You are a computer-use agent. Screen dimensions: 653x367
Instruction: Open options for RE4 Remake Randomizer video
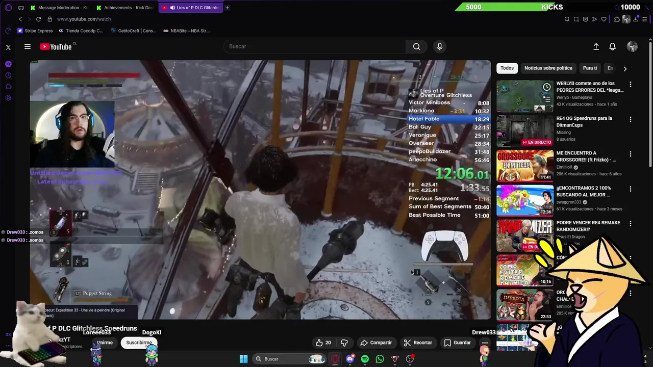(x=631, y=224)
